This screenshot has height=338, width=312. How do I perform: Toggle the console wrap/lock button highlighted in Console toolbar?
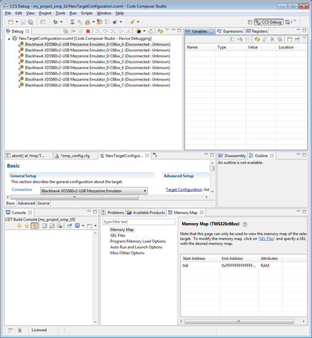tap(34, 226)
